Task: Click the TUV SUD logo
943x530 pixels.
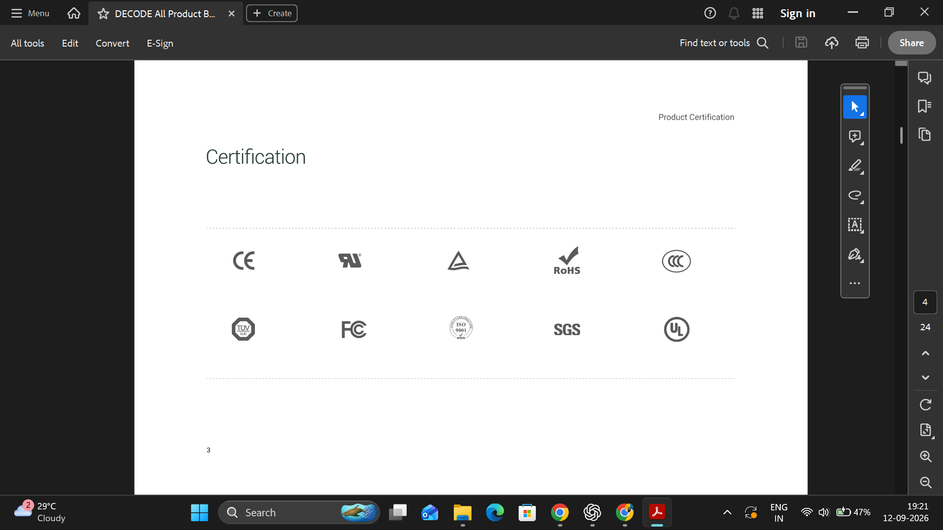Action: pyautogui.click(x=243, y=329)
